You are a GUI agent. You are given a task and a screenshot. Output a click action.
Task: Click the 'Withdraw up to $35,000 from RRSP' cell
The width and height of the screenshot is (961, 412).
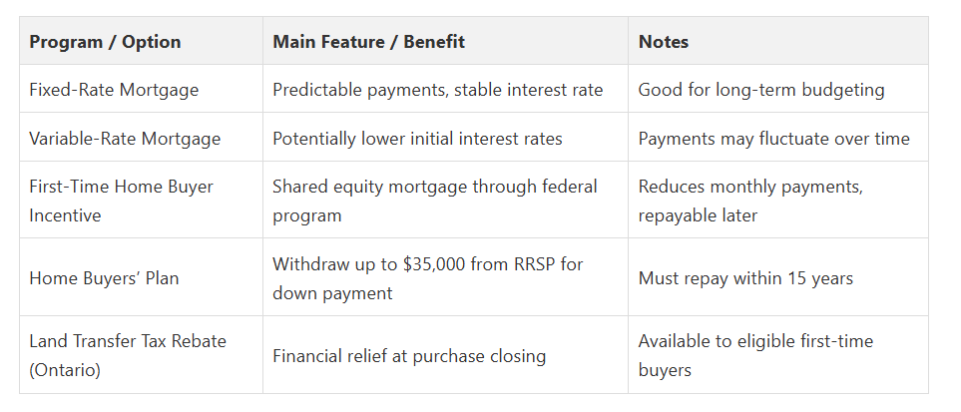point(445,277)
